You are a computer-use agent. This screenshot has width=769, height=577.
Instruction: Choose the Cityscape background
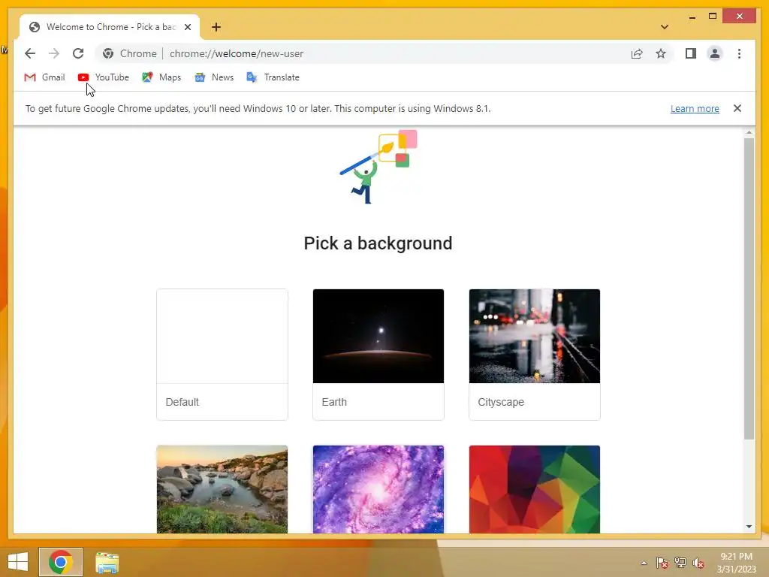coord(535,355)
